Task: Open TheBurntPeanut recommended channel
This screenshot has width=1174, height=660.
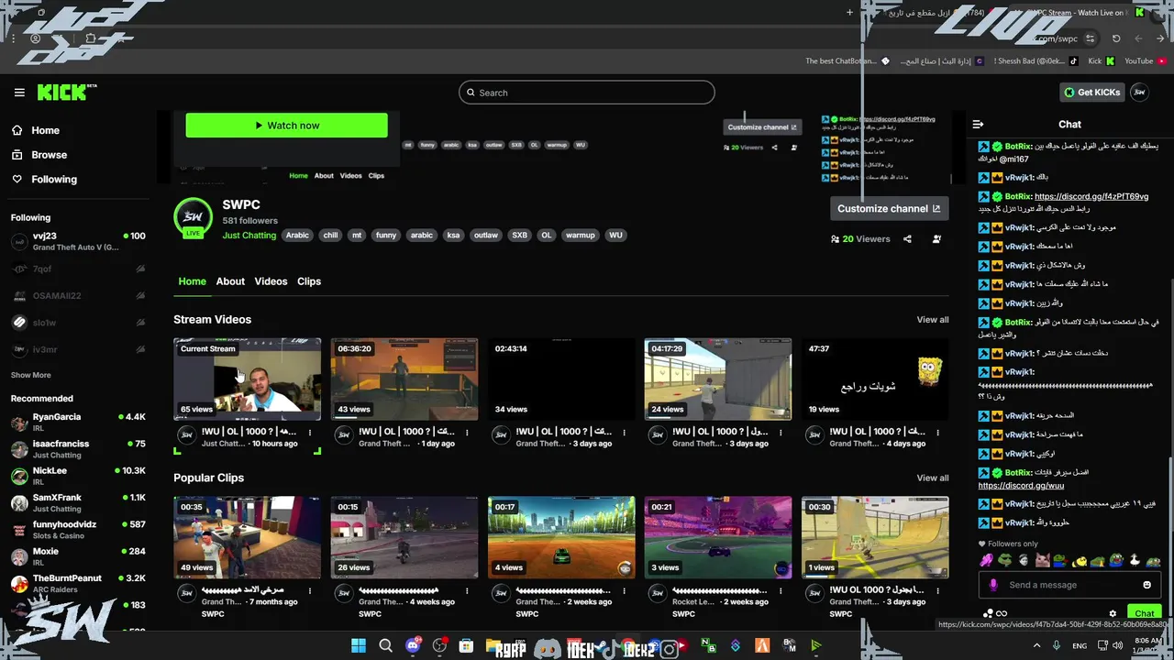Action: tap(78, 584)
